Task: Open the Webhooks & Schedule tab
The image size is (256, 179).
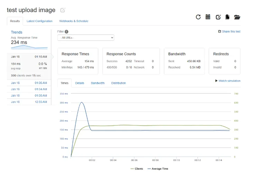Action: [74, 21]
